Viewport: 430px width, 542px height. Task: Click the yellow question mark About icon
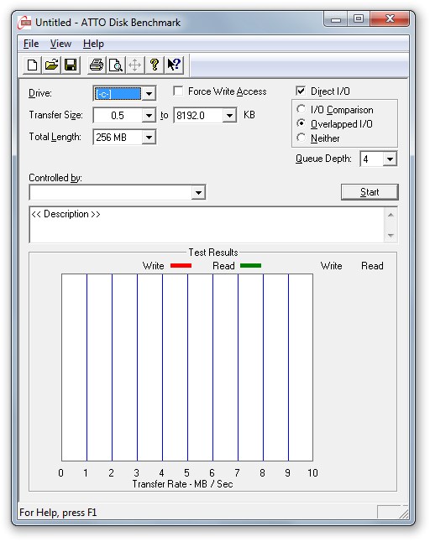[155, 65]
